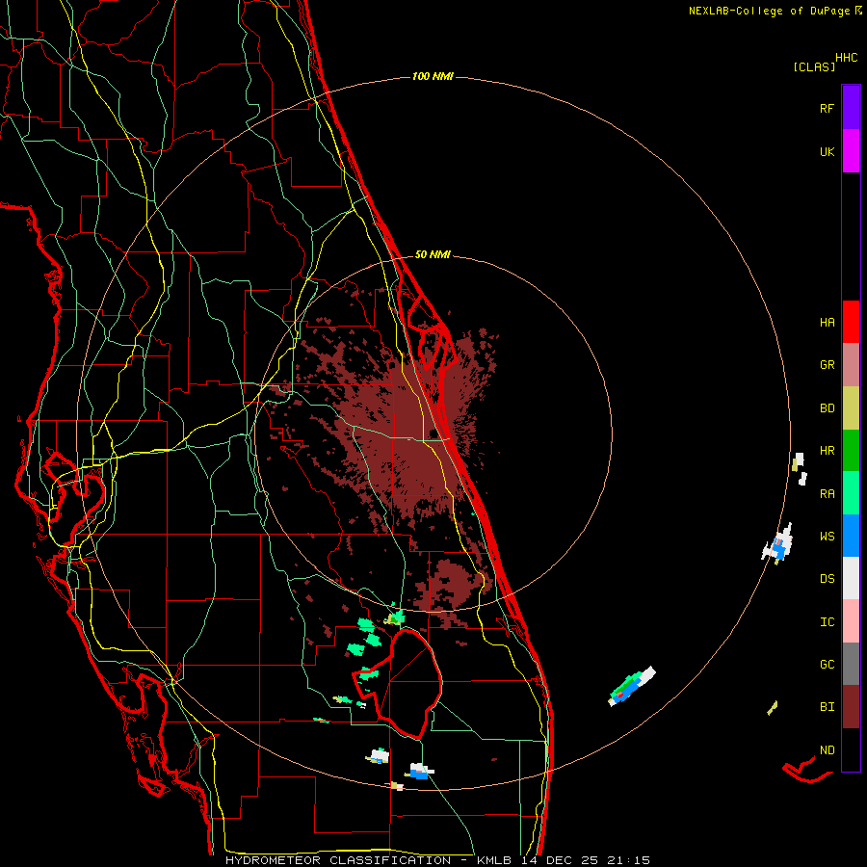The width and height of the screenshot is (867, 867).
Task: Click the 'IC' legend label
Action: pyautogui.click(x=827, y=621)
